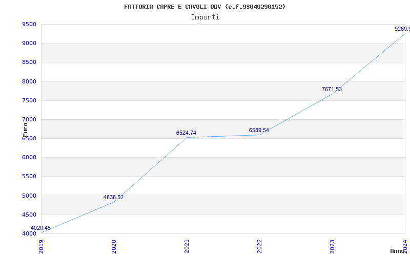
Task: Click the y-axis value 7000
Action: 29,120
